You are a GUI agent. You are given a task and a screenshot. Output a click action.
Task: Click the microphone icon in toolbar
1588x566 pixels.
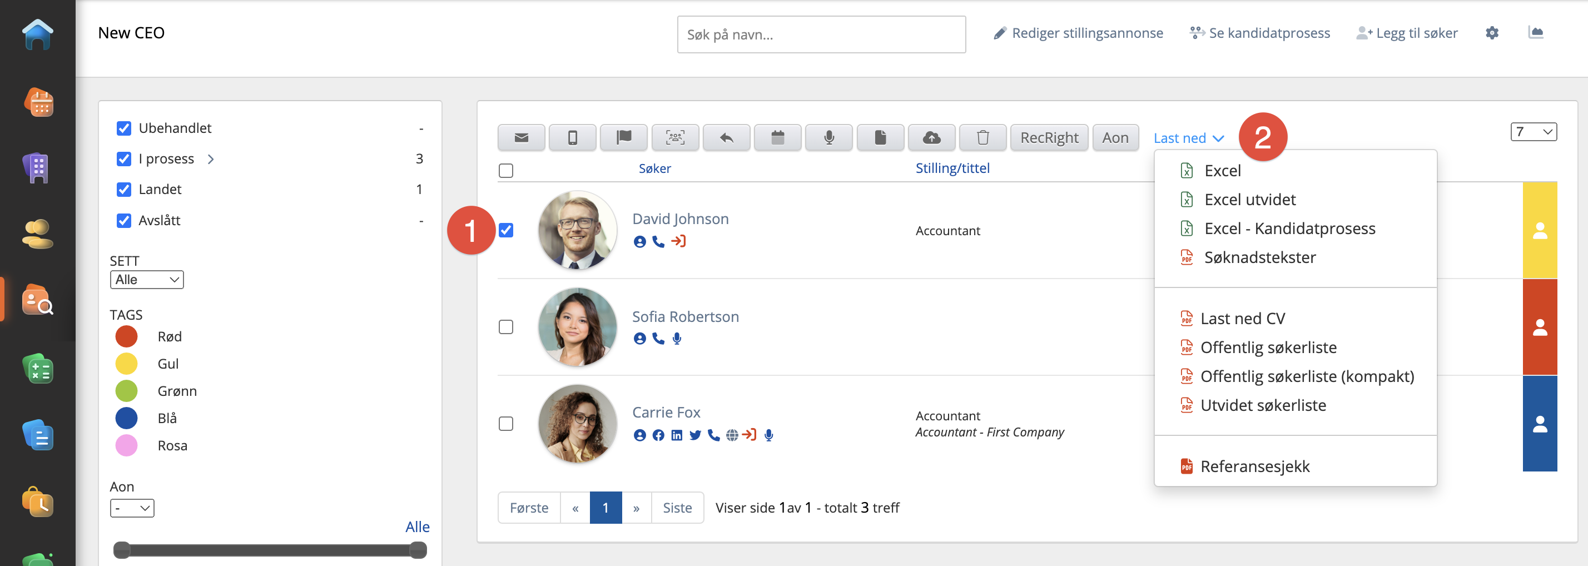point(828,137)
